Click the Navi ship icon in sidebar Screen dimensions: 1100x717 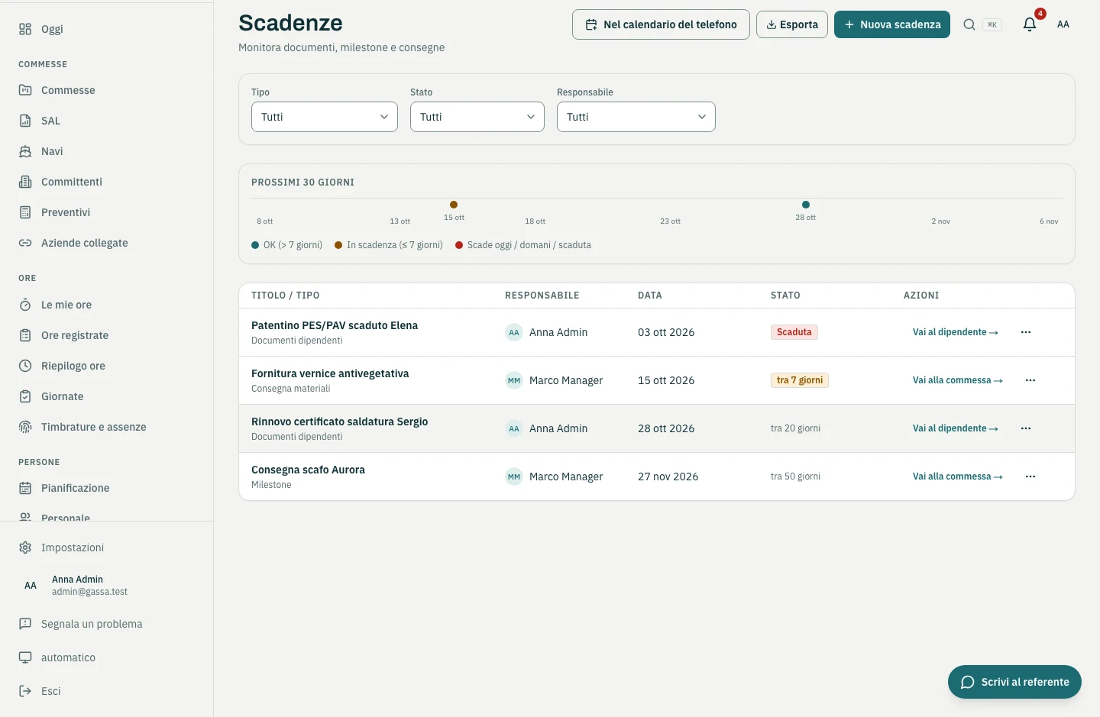pyautogui.click(x=25, y=151)
